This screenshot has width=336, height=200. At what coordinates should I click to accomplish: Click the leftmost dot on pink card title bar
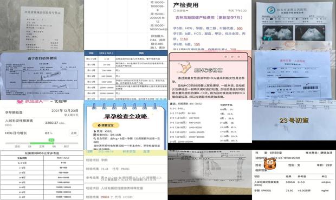225,57
